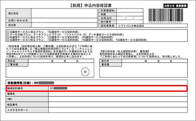Viewport: 196px width, 121px height.
Task: Click the トクするサポート label
Action: click(x=18, y=110)
